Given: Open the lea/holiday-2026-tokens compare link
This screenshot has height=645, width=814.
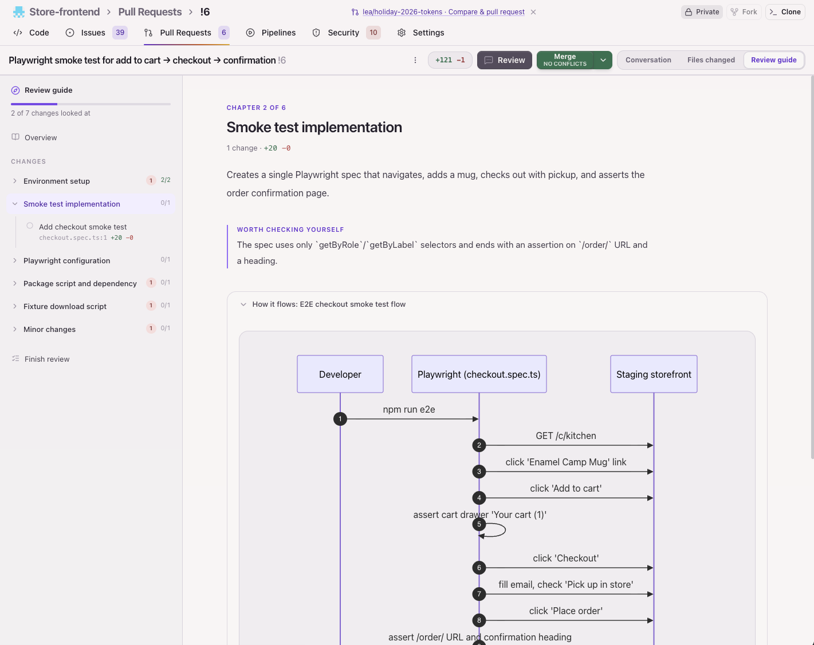Looking at the screenshot, I should 443,12.
